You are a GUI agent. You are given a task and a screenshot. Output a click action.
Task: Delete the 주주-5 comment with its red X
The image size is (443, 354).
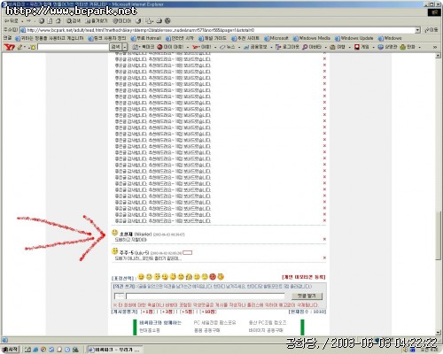pyautogui.click(x=324, y=258)
